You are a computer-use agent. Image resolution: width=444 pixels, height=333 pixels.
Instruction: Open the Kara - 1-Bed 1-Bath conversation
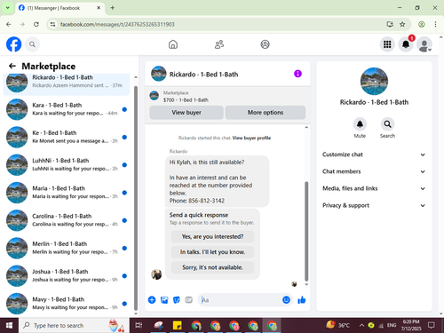pyautogui.click(x=67, y=109)
